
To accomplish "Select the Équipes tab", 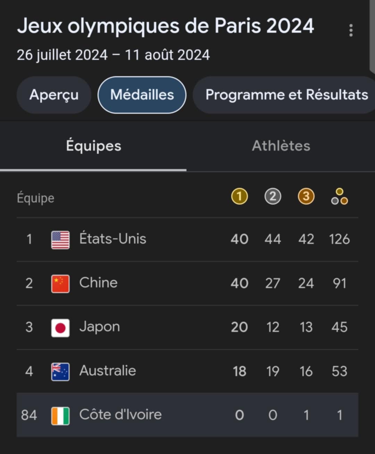I will pyautogui.click(x=93, y=146).
